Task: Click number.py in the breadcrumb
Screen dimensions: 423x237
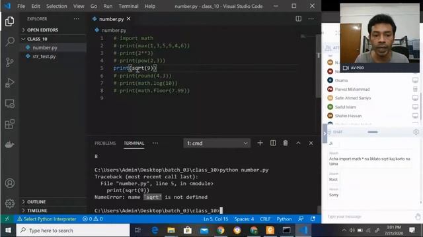Action: coord(114,30)
